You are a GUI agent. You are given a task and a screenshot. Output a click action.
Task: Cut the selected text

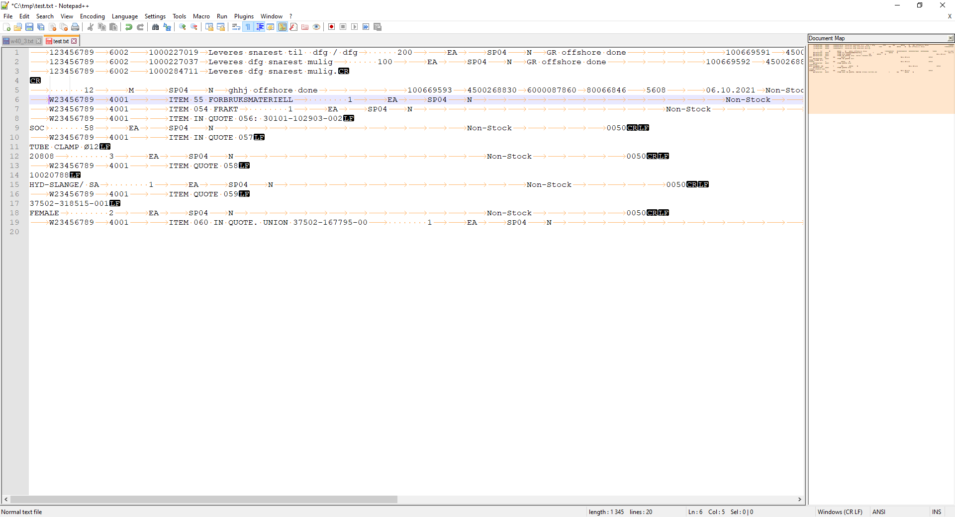pos(91,27)
